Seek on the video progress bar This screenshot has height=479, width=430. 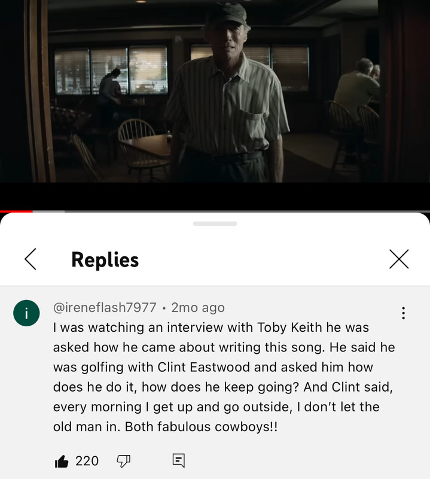[x=215, y=211]
